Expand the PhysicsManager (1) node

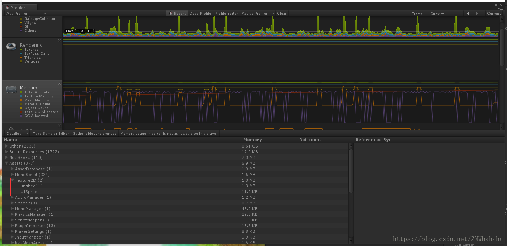pos(12,214)
